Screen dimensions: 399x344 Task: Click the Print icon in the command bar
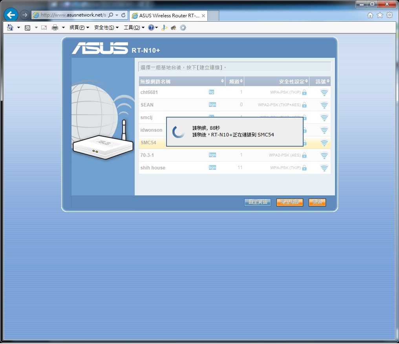tap(55, 28)
